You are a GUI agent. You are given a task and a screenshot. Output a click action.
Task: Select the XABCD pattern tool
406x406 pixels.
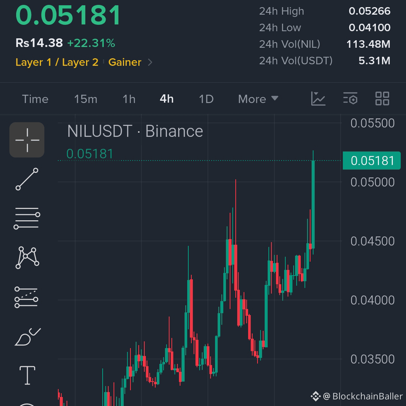click(x=27, y=258)
